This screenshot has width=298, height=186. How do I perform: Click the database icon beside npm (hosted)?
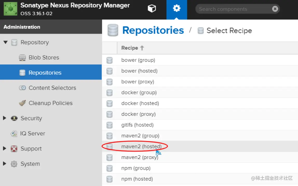pos(110,179)
